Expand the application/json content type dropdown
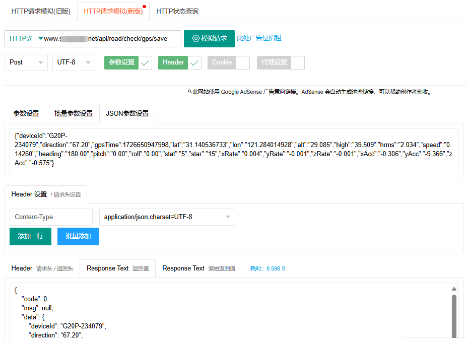The width and height of the screenshot is (467, 341). [x=167, y=217]
